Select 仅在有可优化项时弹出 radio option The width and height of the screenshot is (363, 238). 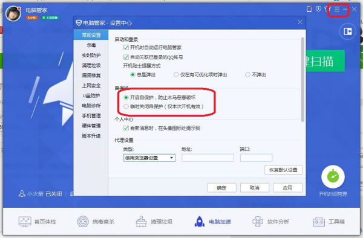coord(176,75)
